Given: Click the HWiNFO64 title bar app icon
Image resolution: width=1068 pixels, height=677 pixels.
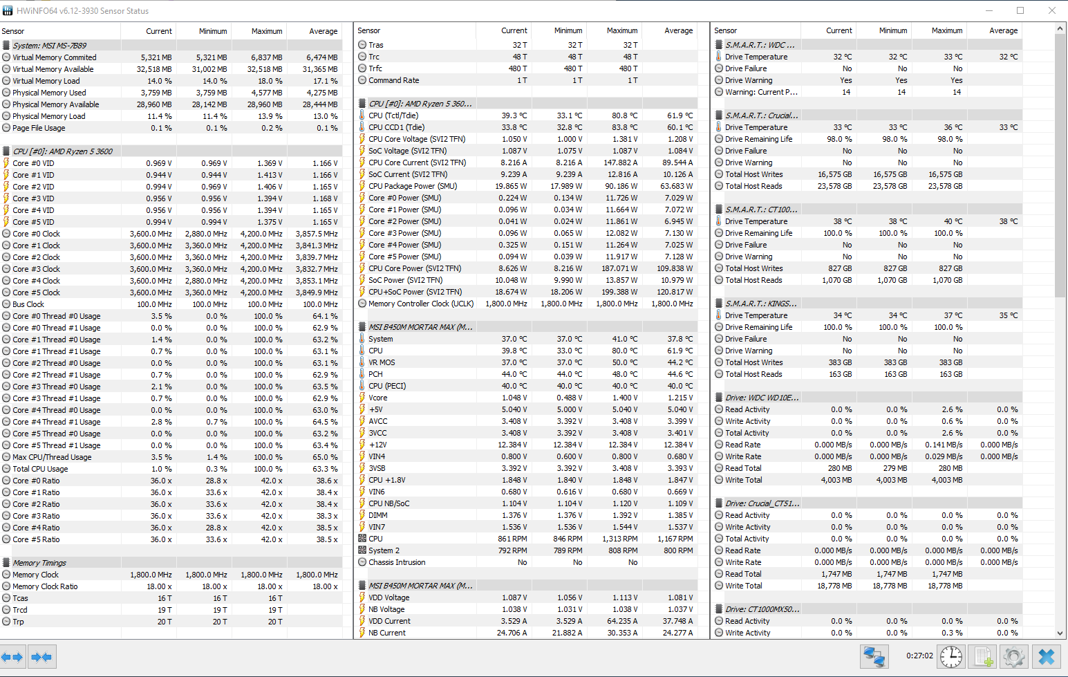Looking at the screenshot, I should point(8,10).
